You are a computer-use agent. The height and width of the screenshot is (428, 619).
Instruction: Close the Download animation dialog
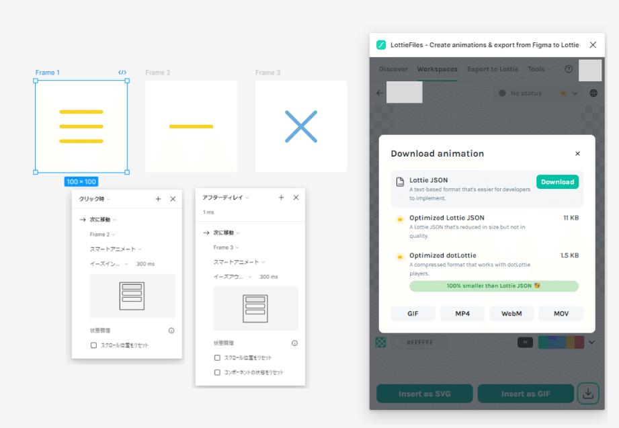[577, 154]
